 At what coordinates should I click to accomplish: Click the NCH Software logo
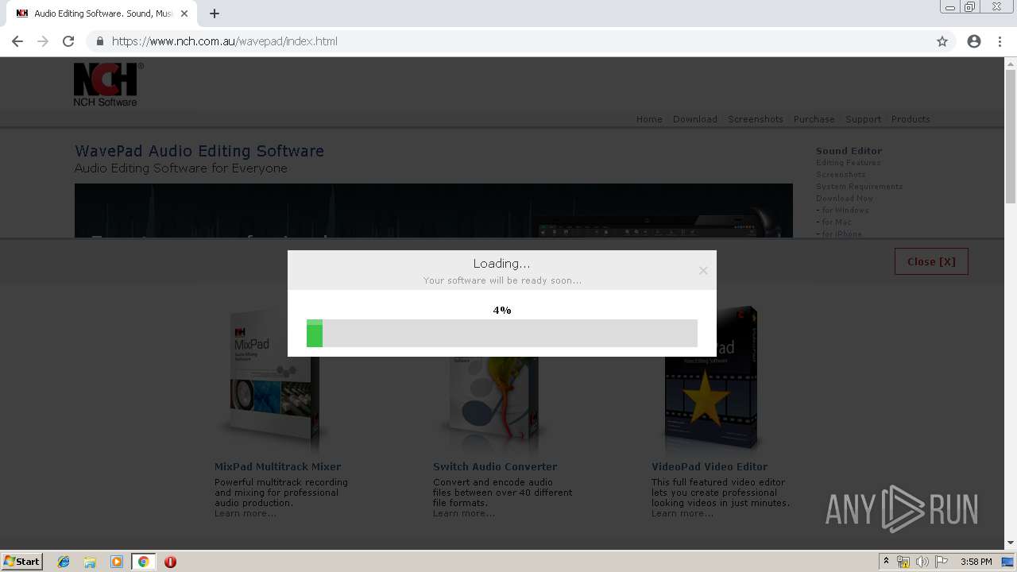point(108,85)
